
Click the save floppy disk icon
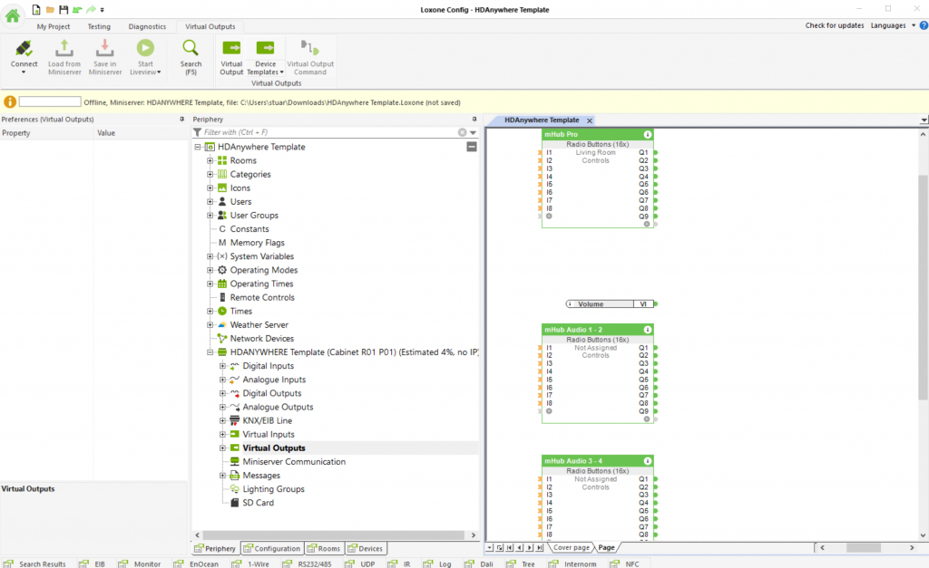click(x=64, y=9)
